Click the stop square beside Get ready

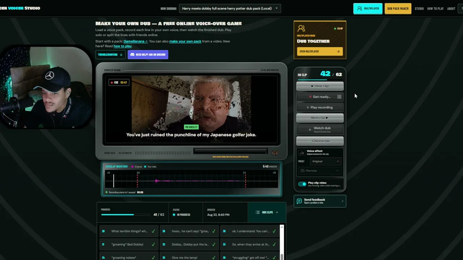[339, 97]
